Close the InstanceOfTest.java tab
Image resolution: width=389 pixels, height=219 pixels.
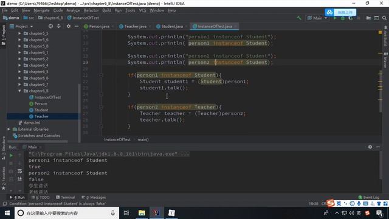[236, 26]
